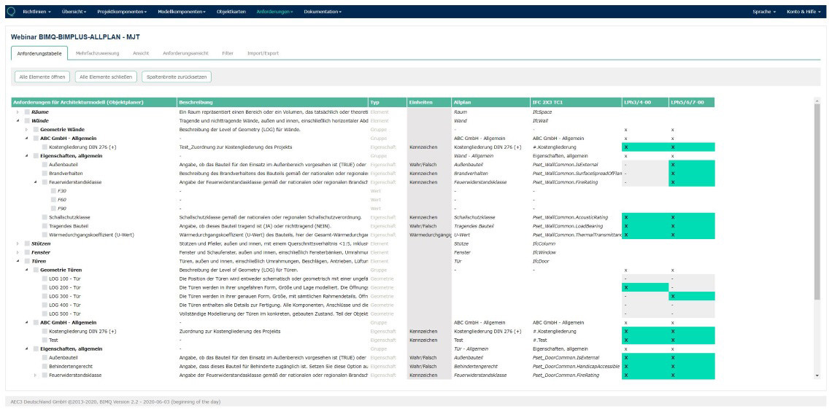Switch to the Mehrfachzuweisung tab

pos(97,53)
